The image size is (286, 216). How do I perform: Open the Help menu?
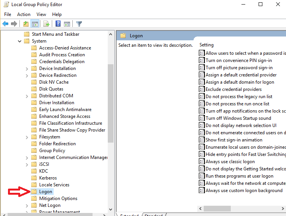57,14
